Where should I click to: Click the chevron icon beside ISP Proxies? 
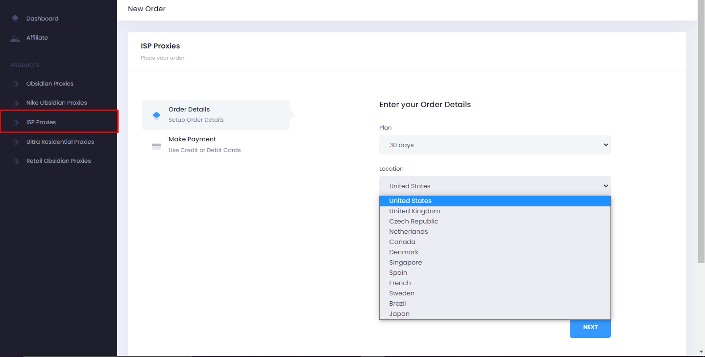[x=16, y=122]
